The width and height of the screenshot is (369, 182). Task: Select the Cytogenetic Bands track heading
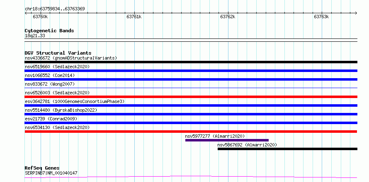[49, 31]
